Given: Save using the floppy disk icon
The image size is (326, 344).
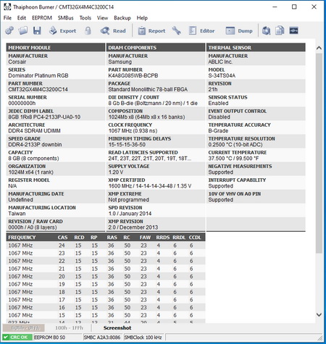Looking at the screenshot, I should click(37, 30).
